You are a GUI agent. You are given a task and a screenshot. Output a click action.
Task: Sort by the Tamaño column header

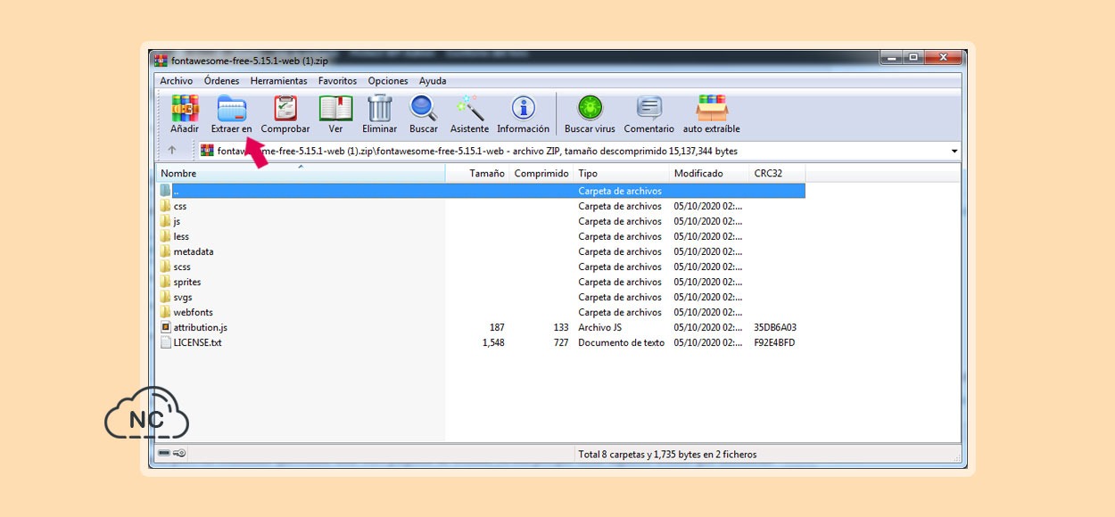point(477,174)
